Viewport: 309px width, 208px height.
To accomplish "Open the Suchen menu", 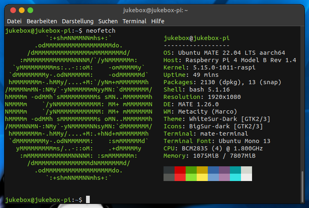I will pos(108,21).
